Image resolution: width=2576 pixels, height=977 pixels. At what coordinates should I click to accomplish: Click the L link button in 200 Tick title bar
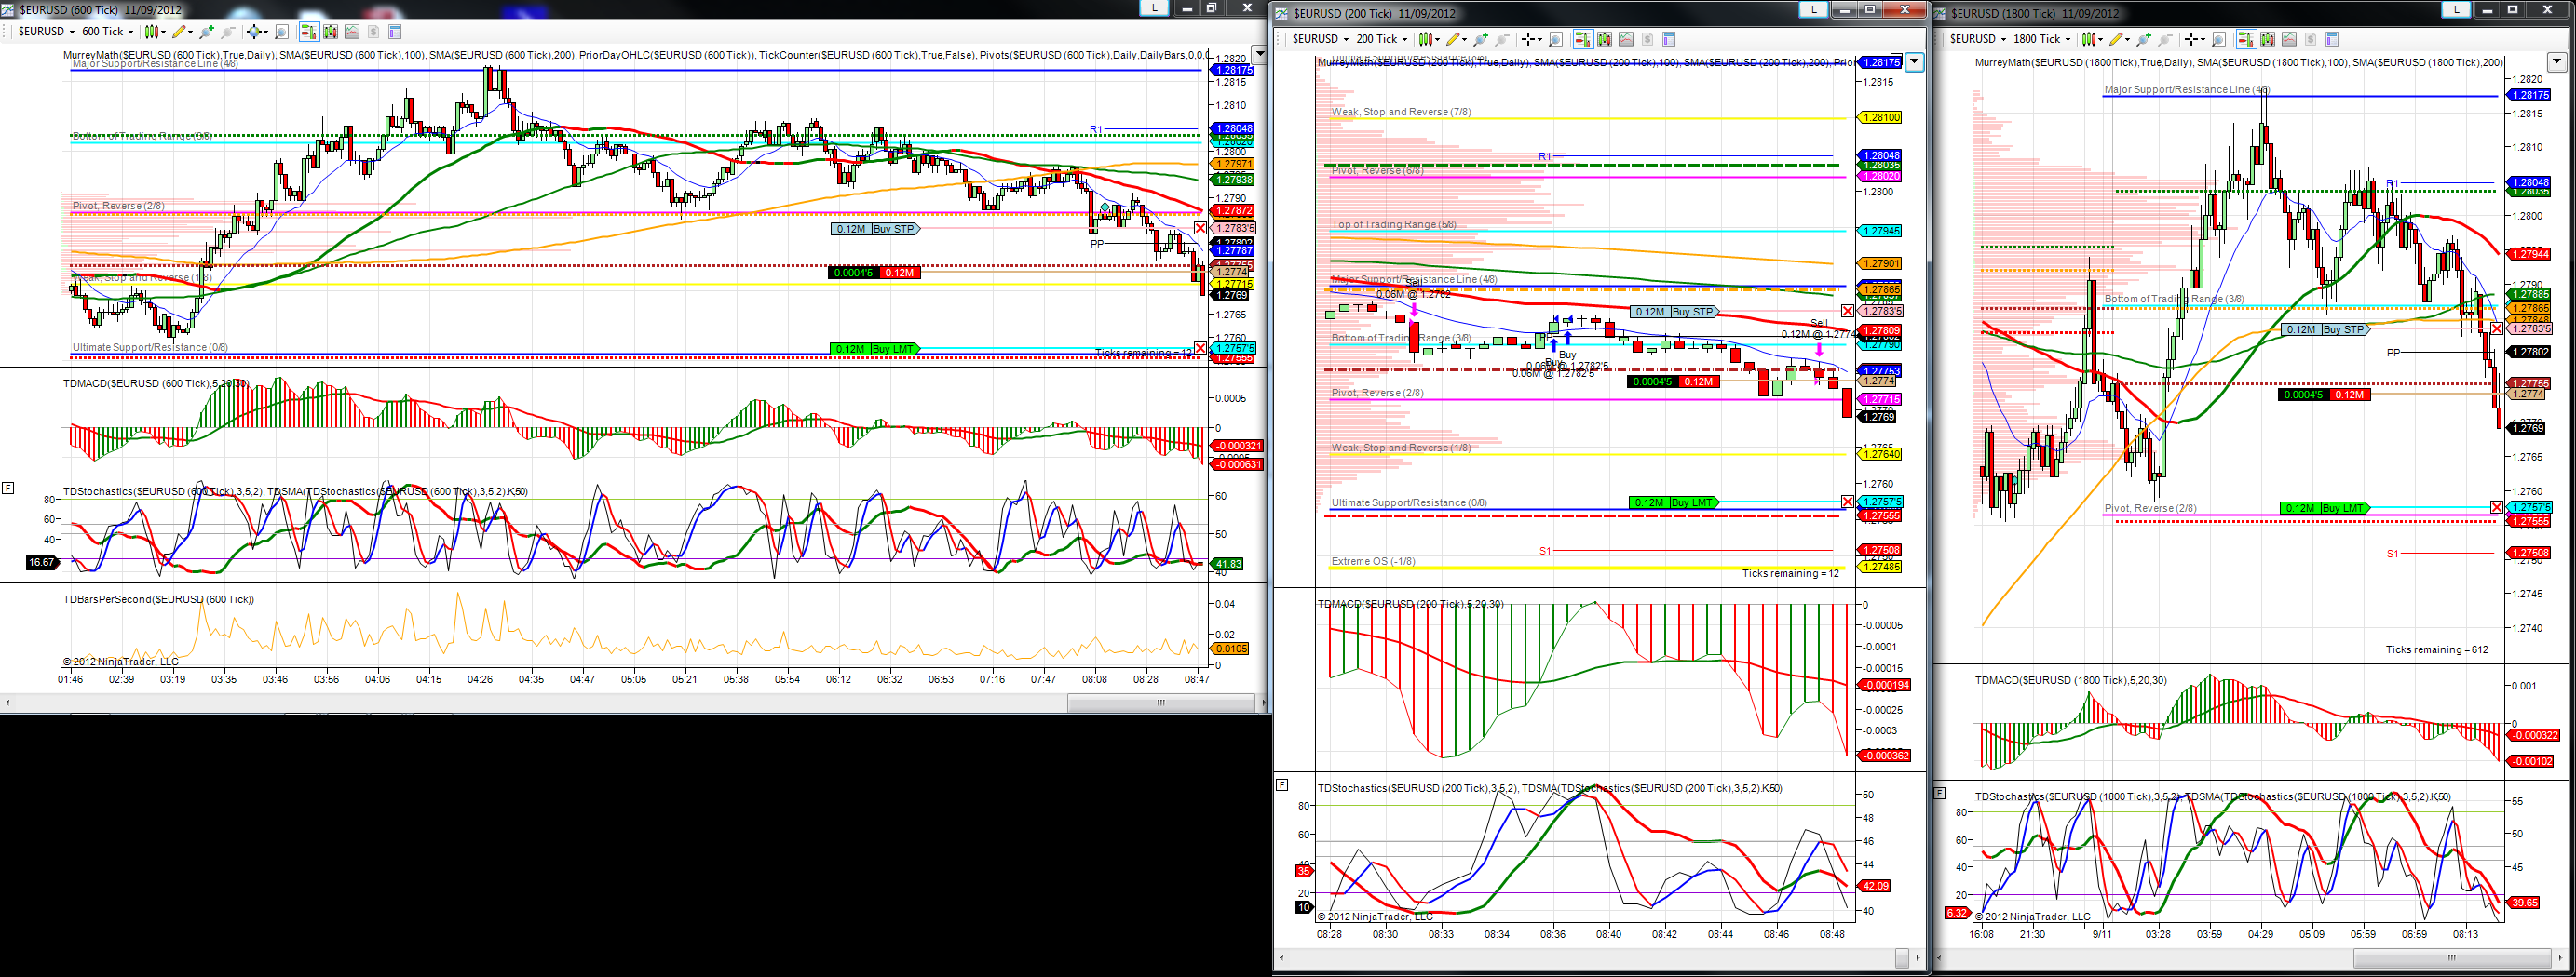1813,9
